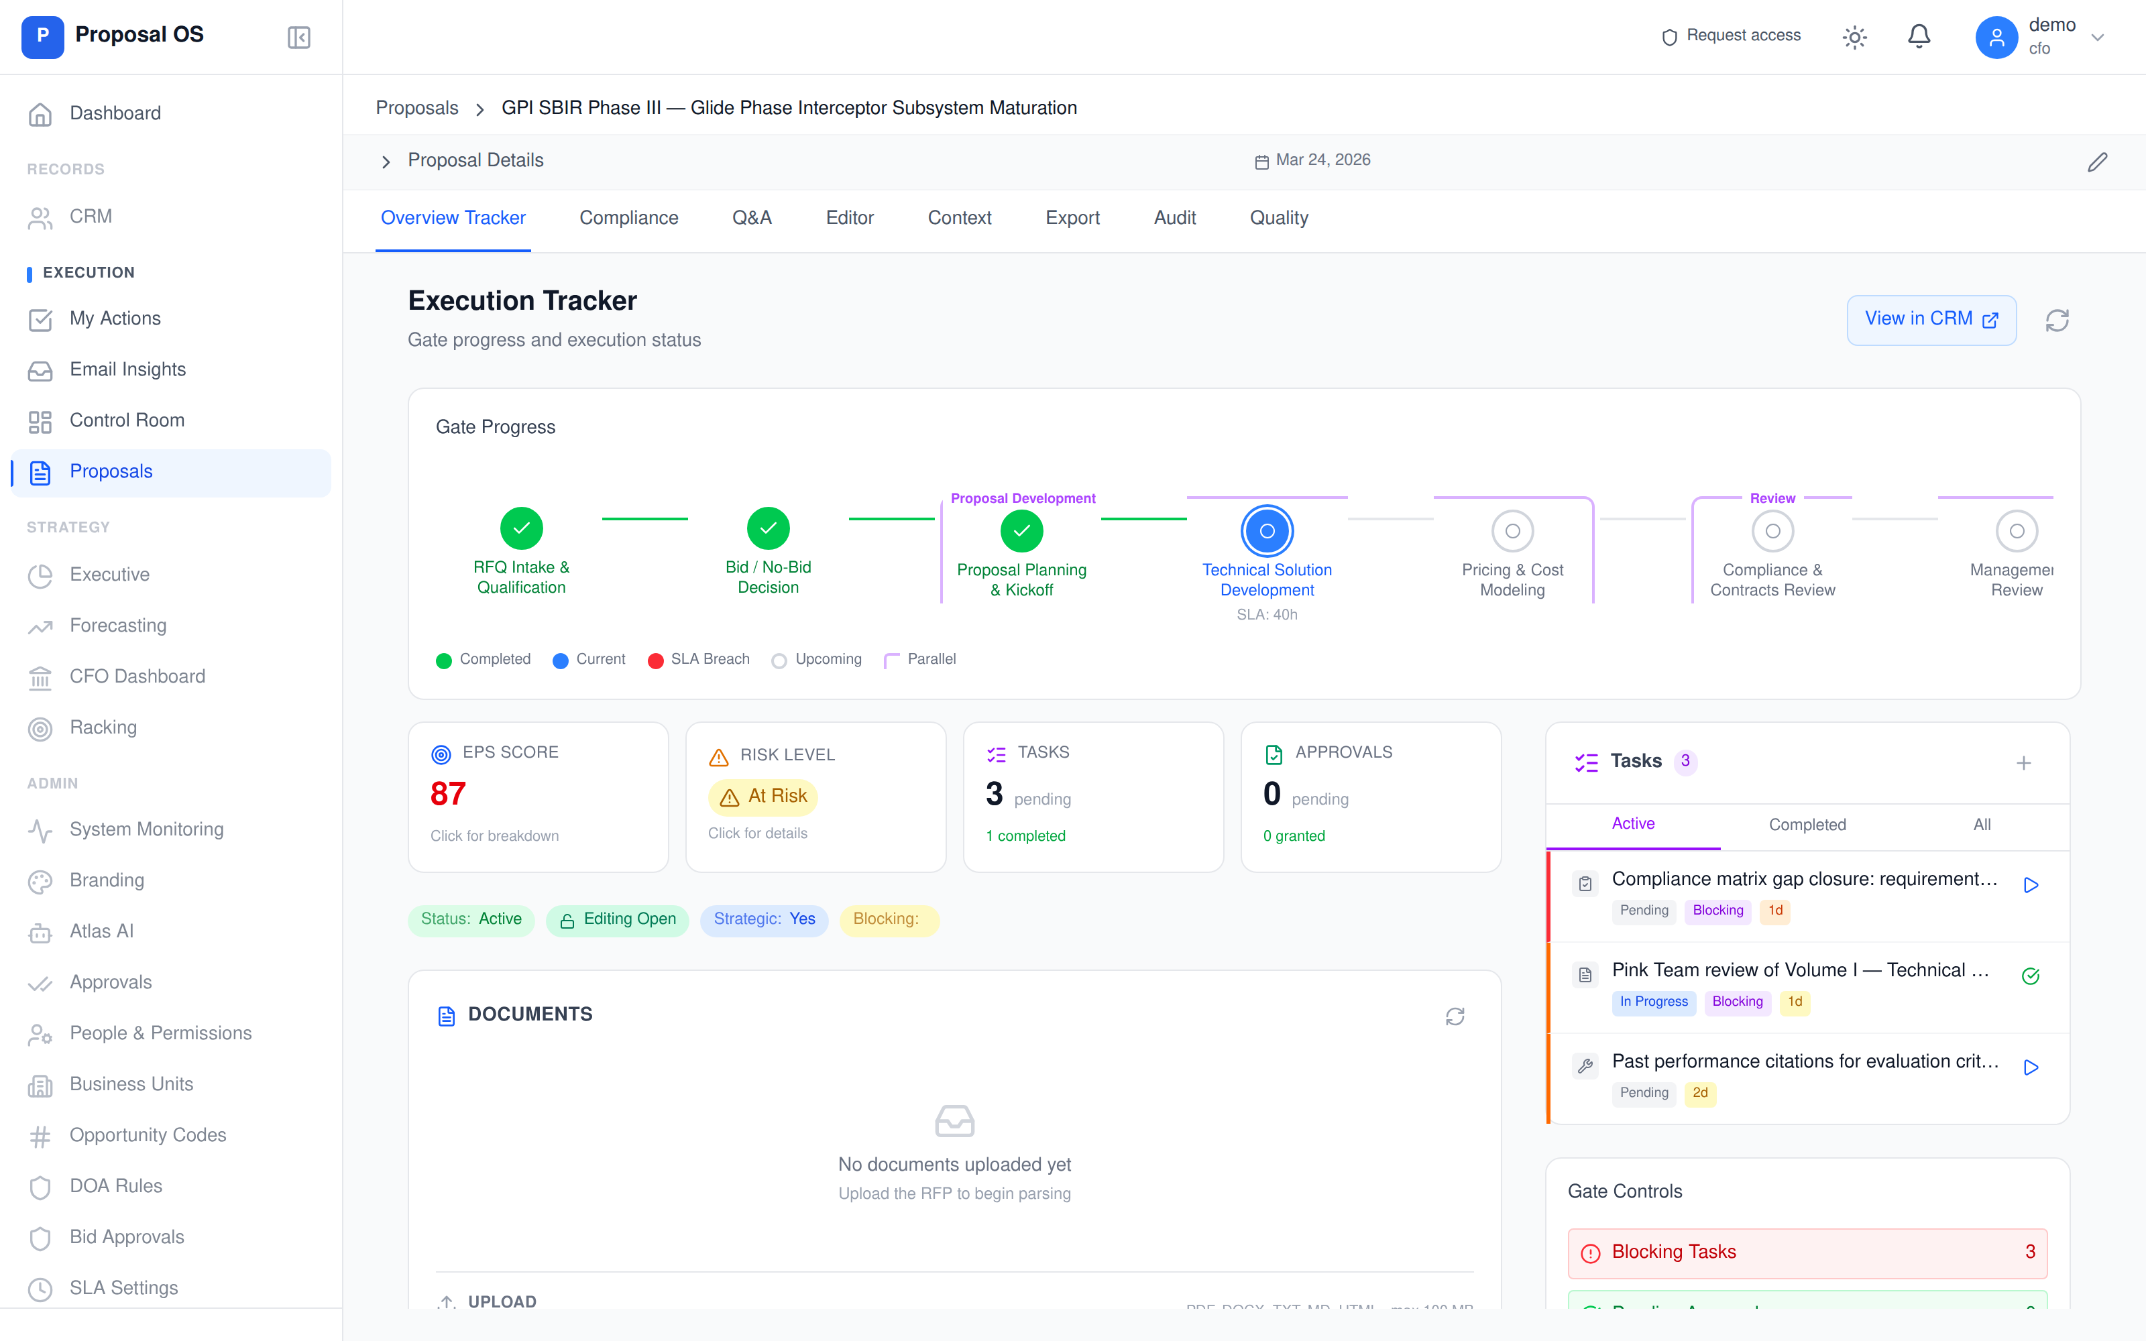Viewport: 2146px width, 1341px height.
Task: Expand the Proposal Details section chevron
Action: click(x=386, y=162)
